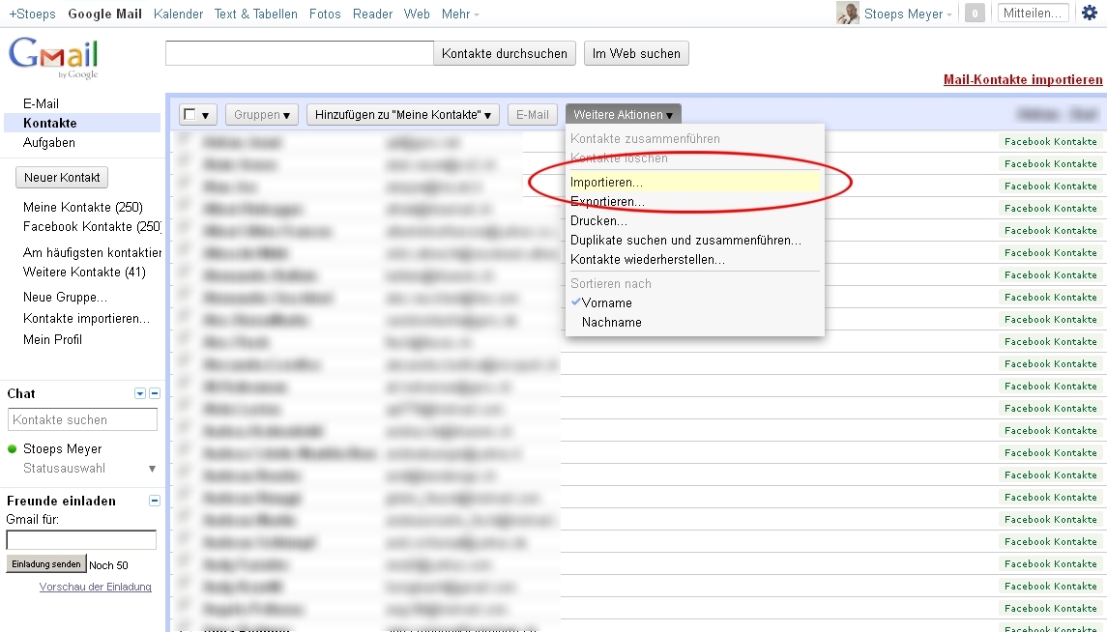The width and height of the screenshot is (1107, 632).
Task: Collapse the Freunde einladen section
Action: [155, 501]
